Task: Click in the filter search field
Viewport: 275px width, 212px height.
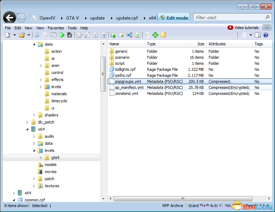Action: pyautogui.click(x=228, y=17)
